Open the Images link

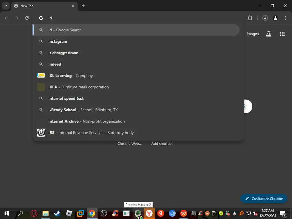pyautogui.click(x=253, y=34)
